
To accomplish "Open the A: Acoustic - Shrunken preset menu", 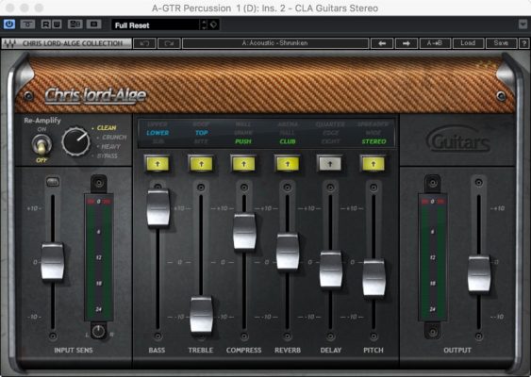I will point(275,43).
